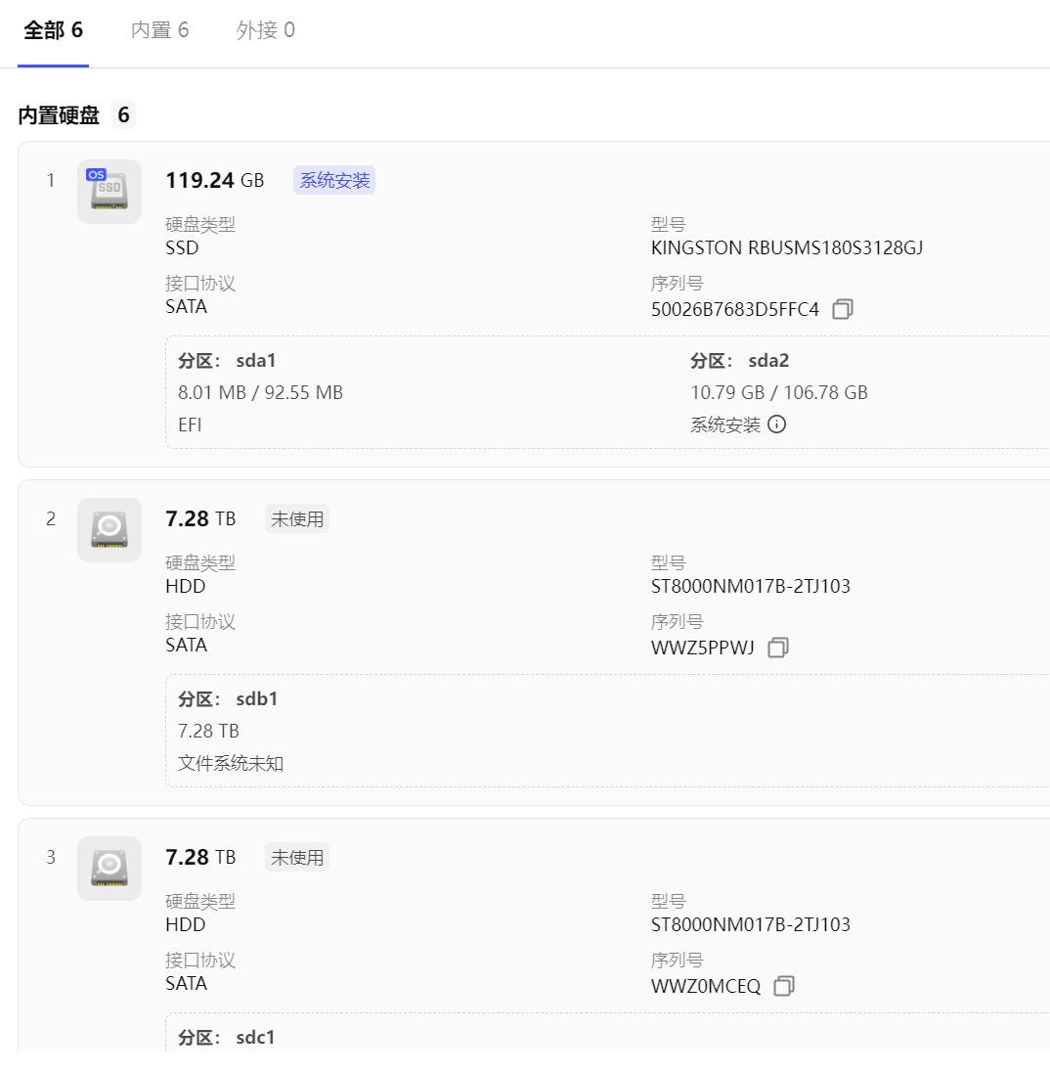This screenshot has width=1050, height=1073.
Task: Click the HDD icon for disk 2
Action: (109, 530)
